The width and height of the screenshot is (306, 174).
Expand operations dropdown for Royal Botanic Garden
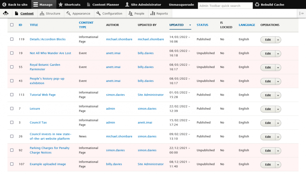(278, 67)
